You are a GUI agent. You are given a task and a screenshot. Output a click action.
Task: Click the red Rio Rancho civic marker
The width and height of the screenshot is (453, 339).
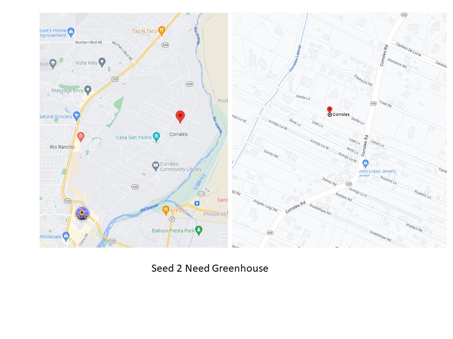[81, 137]
